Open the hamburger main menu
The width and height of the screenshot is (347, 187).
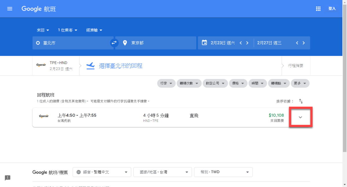(x=10, y=9)
